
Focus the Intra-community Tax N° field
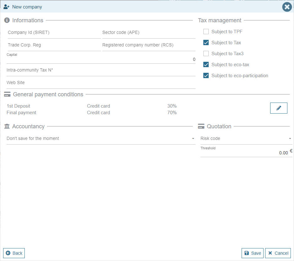click(x=100, y=70)
